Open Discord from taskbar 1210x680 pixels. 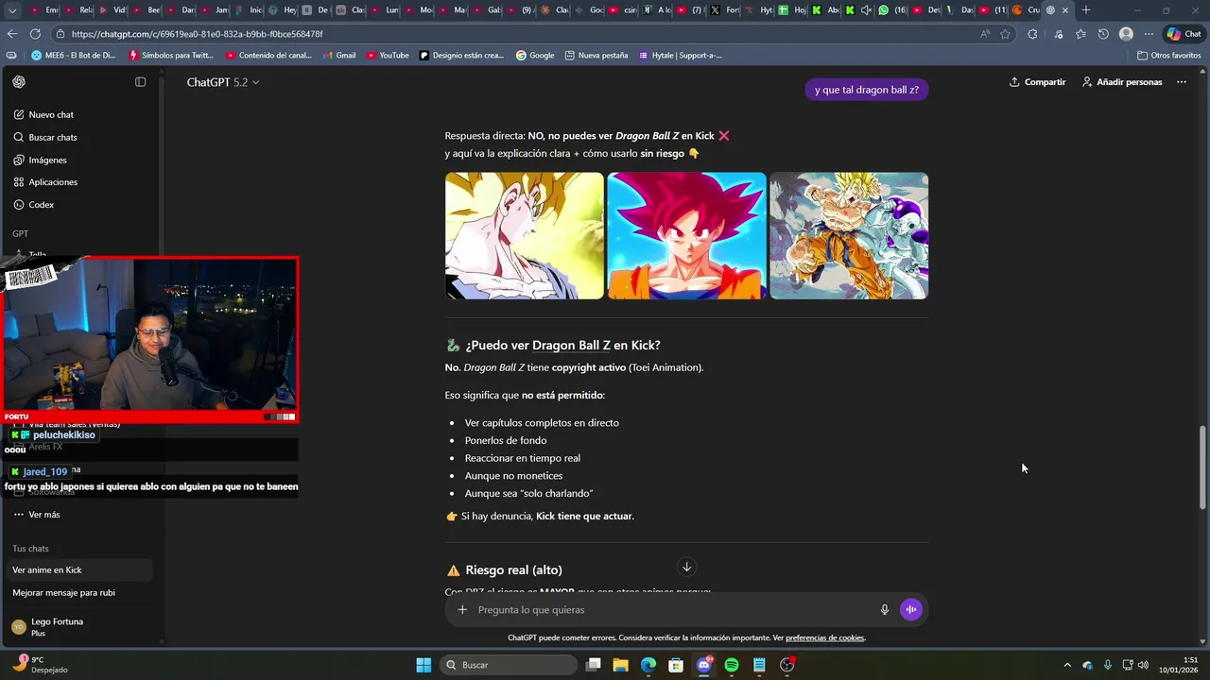pyautogui.click(x=704, y=665)
